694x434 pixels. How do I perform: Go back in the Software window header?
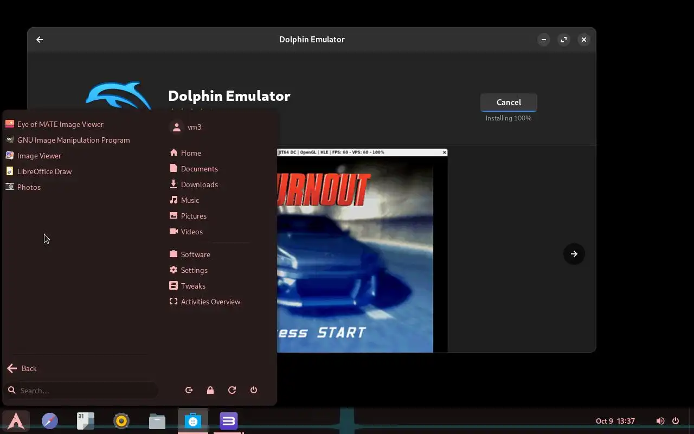point(40,40)
